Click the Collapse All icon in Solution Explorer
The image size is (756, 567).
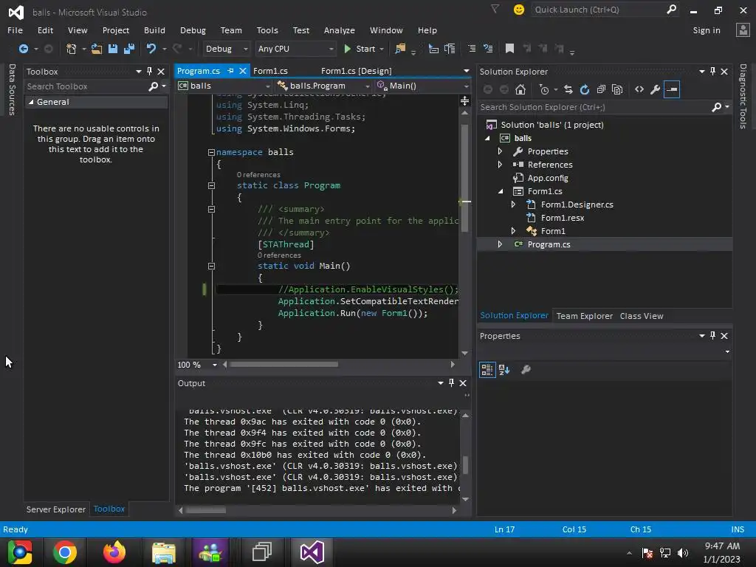click(601, 89)
